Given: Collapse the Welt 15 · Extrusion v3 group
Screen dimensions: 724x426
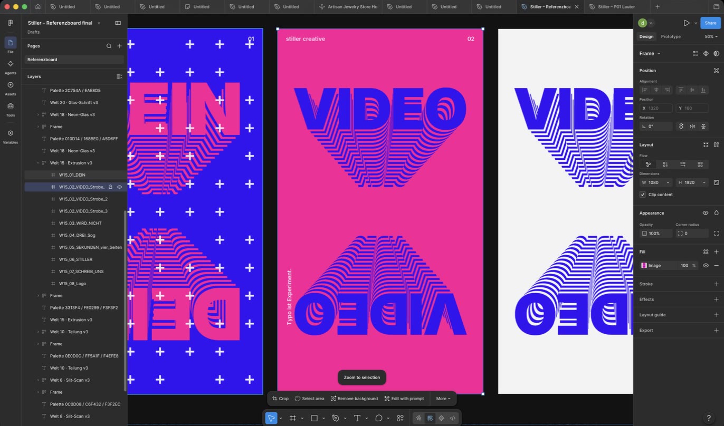Looking at the screenshot, I should pos(38,163).
